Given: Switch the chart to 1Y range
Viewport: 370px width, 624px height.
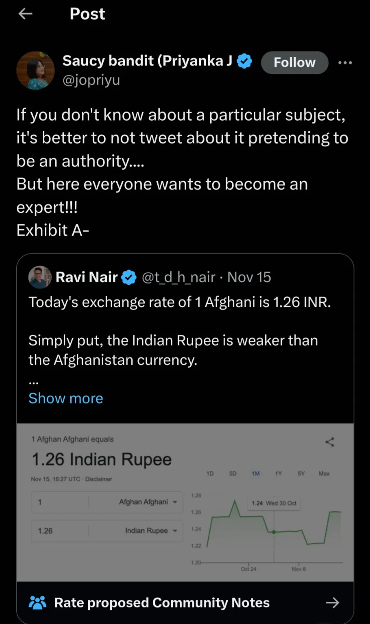Looking at the screenshot, I should [x=278, y=474].
